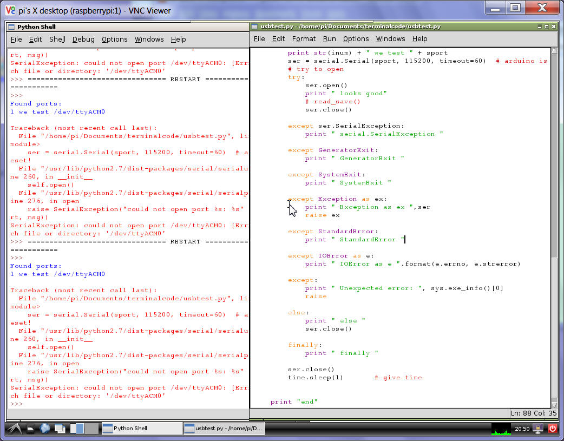Open the web browser globe icon
564x441 pixels.
click(x=45, y=428)
